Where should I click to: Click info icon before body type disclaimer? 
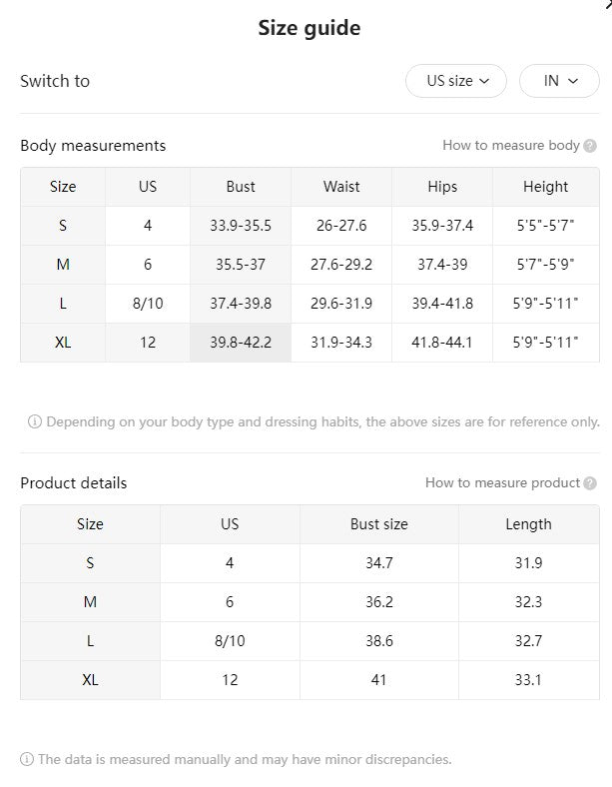point(35,421)
